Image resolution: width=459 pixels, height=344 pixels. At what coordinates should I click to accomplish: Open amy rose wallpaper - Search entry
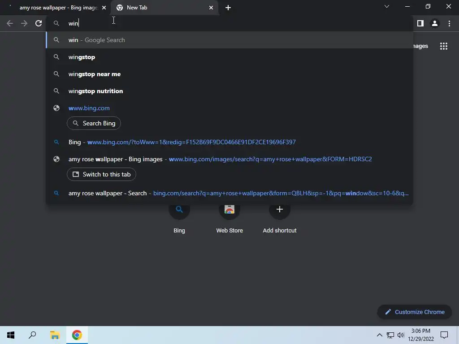click(229, 193)
